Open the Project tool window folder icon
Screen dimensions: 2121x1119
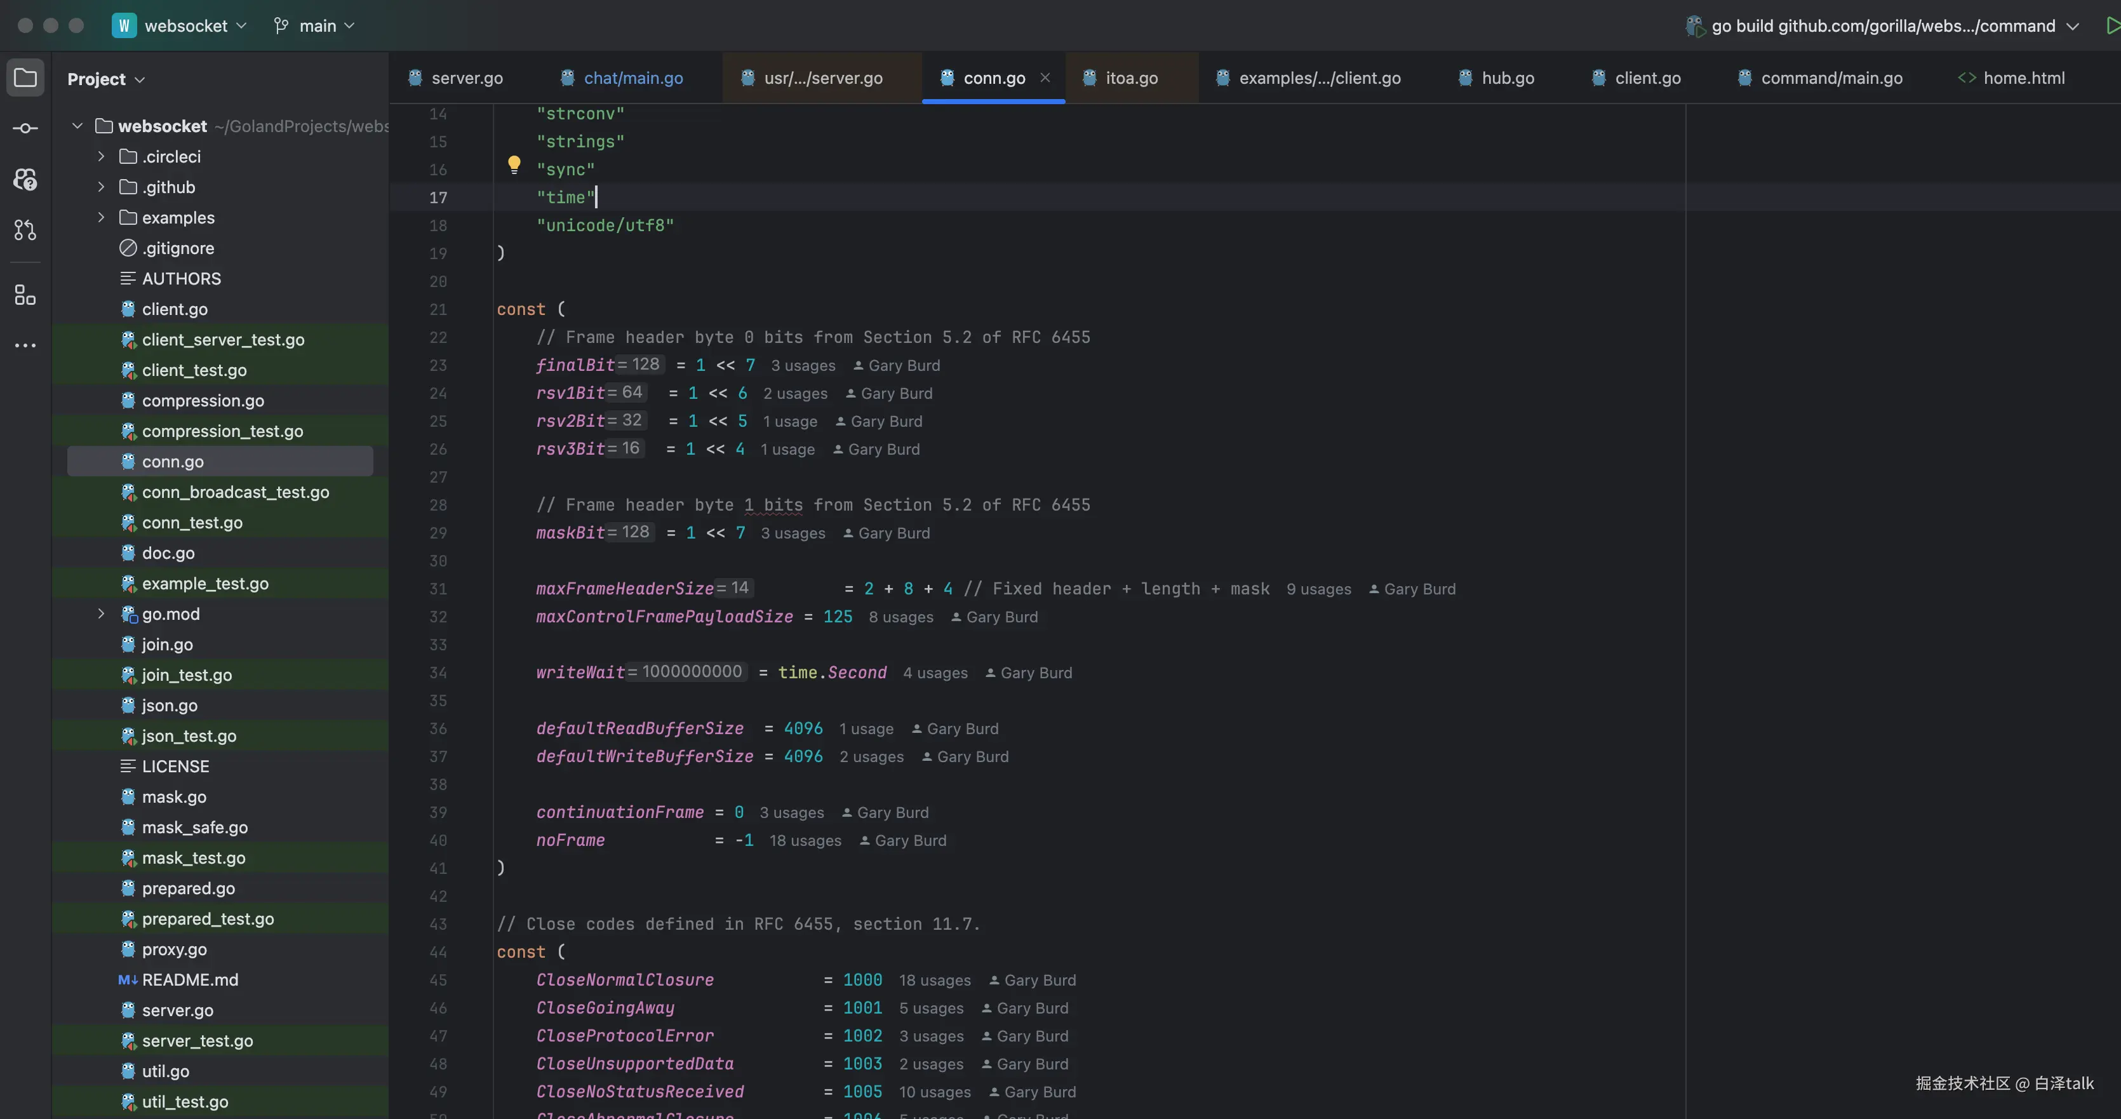[25, 78]
